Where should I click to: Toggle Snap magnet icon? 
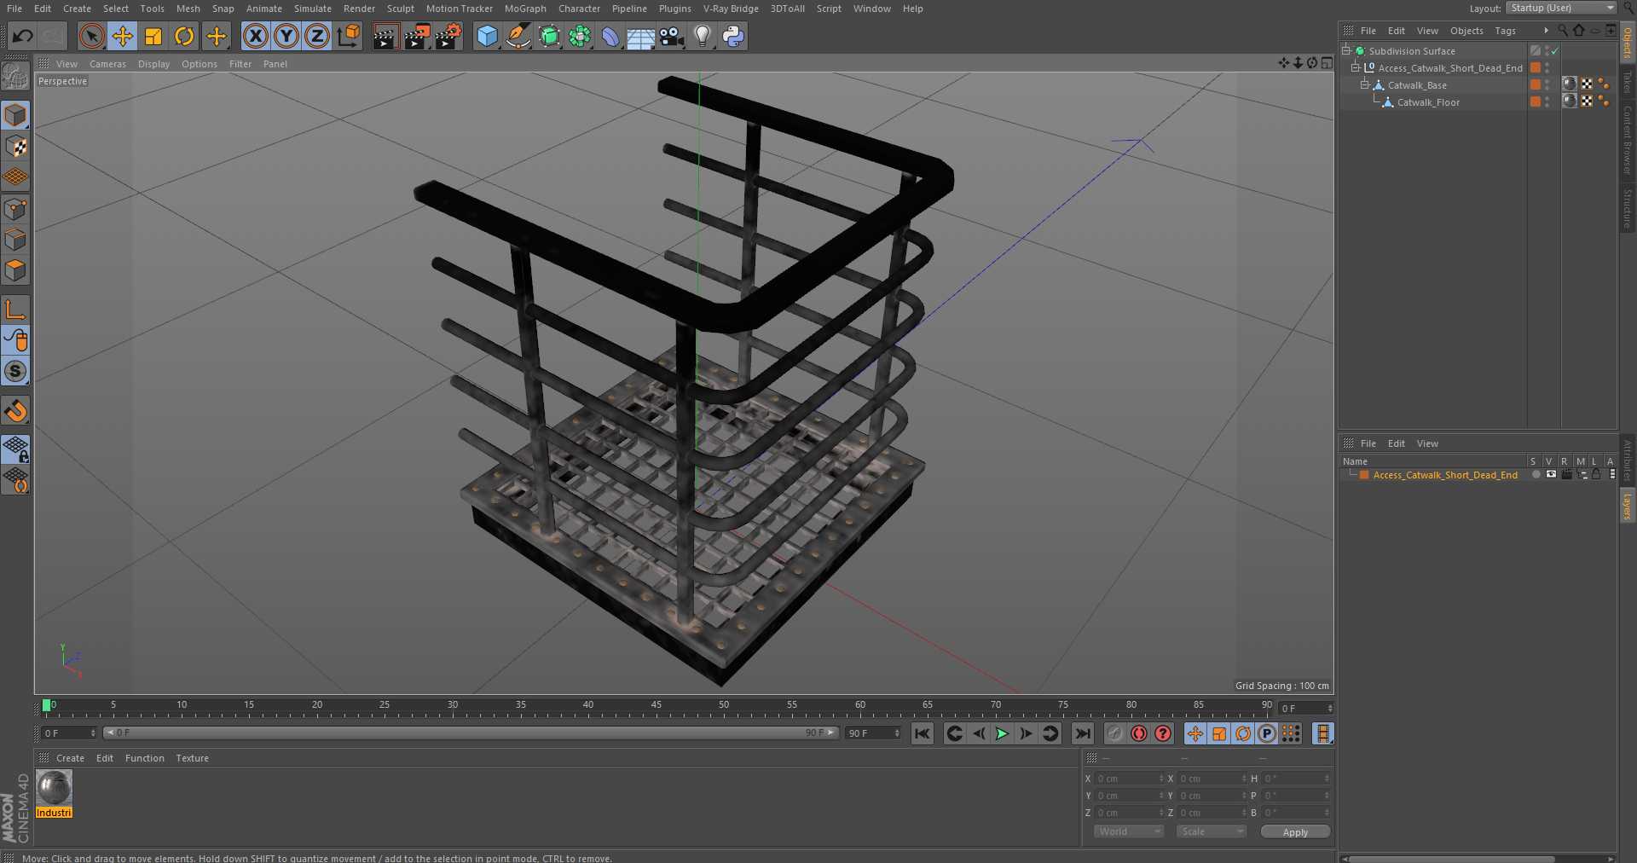click(15, 411)
